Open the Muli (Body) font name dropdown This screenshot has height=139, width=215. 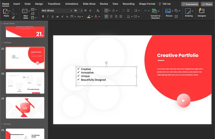tap(71, 11)
